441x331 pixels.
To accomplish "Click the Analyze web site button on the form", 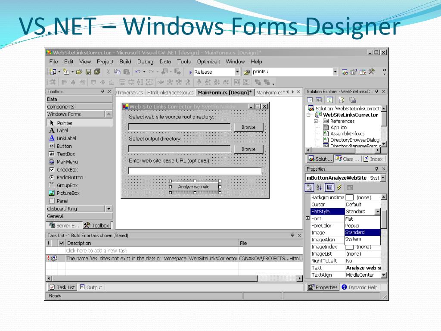I will [x=195, y=187].
